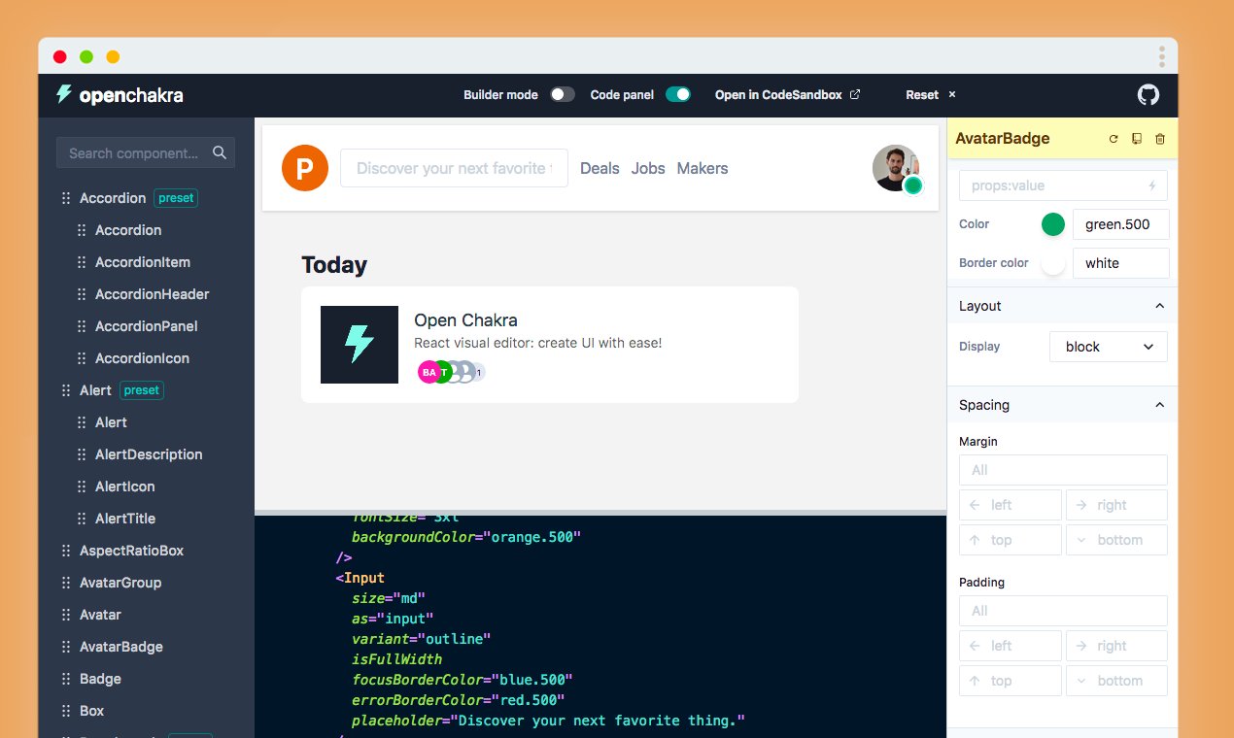
Task: Click the lightning icon in props:value field
Action: tap(1152, 185)
